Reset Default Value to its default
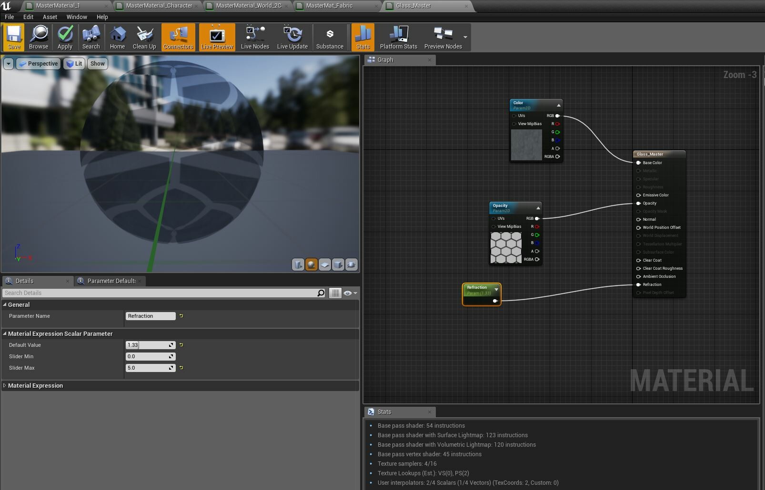This screenshot has width=765, height=490. click(x=181, y=345)
